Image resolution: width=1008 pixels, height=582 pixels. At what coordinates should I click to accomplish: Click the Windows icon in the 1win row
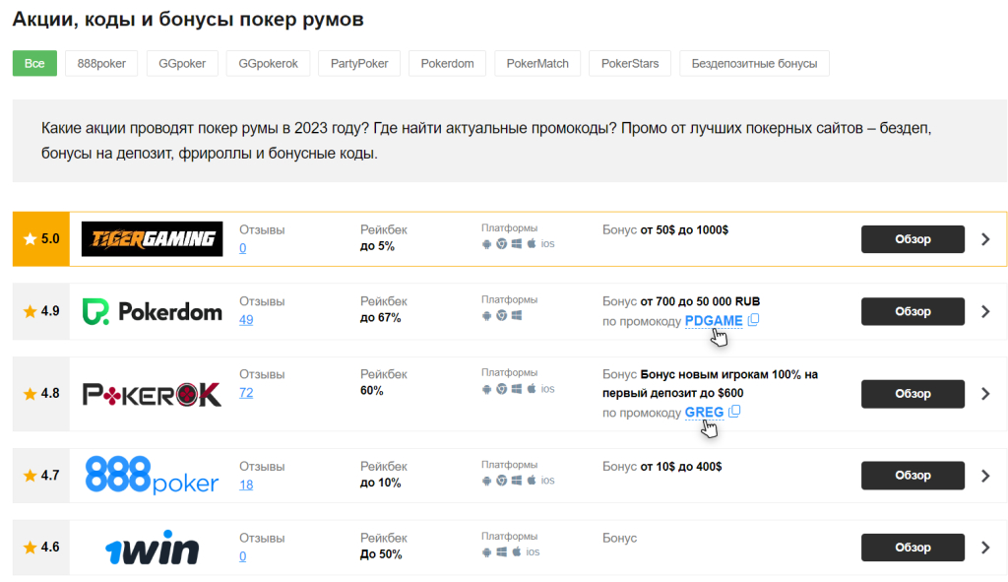click(x=501, y=551)
